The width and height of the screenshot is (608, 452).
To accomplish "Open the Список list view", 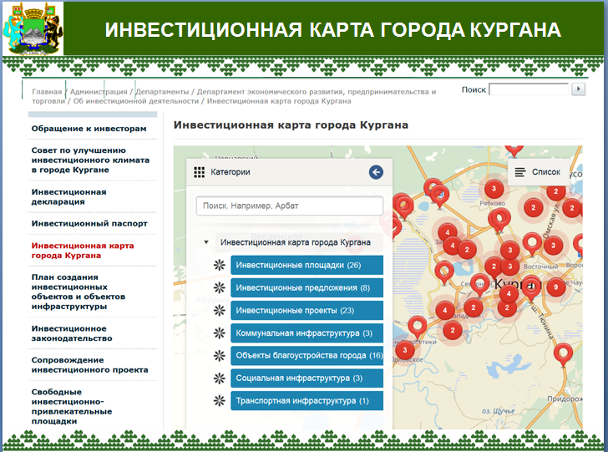I will [539, 171].
